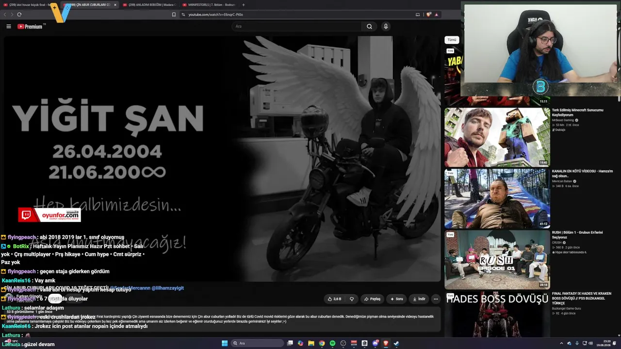Open more actions for the video
The height and width of the screenshot is (349, 621).
pos(436,299)
